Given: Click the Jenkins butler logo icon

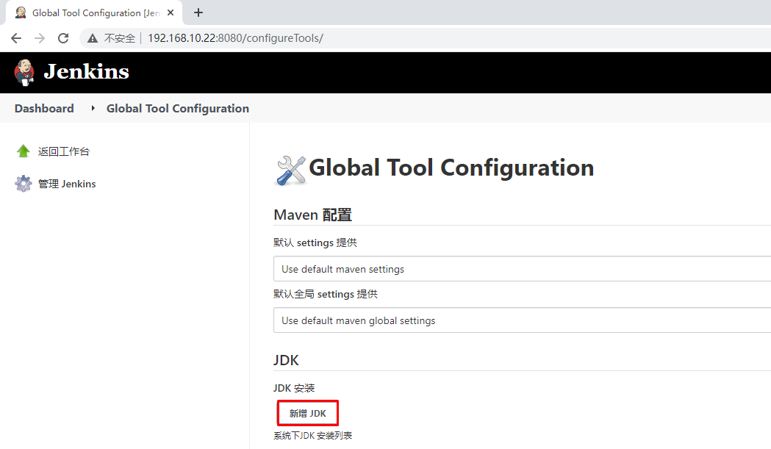Looking at the screenshot, I should point(24,71).
